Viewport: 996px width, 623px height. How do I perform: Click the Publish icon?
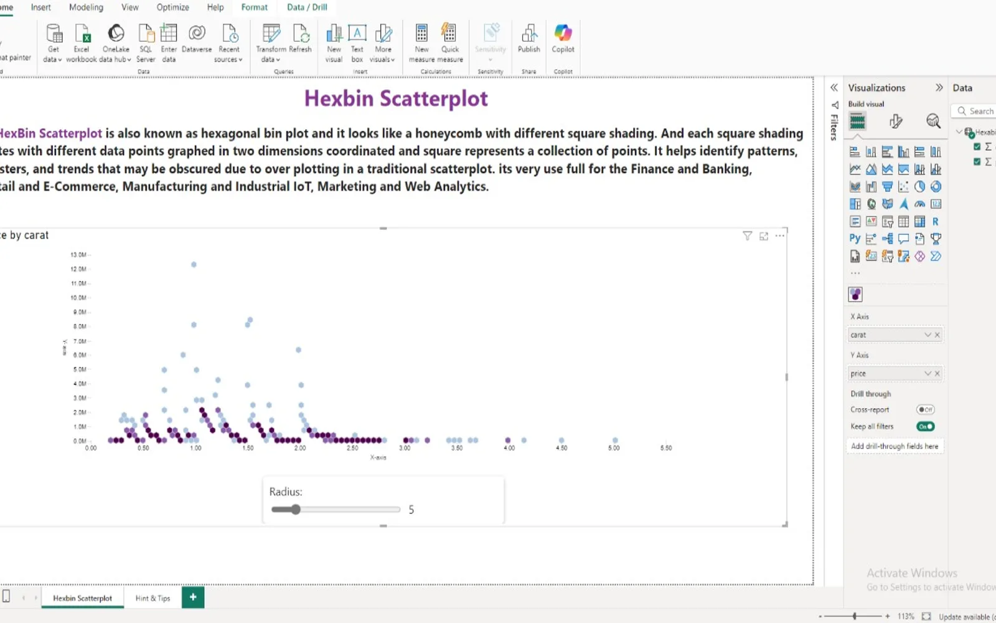point(529,37)
